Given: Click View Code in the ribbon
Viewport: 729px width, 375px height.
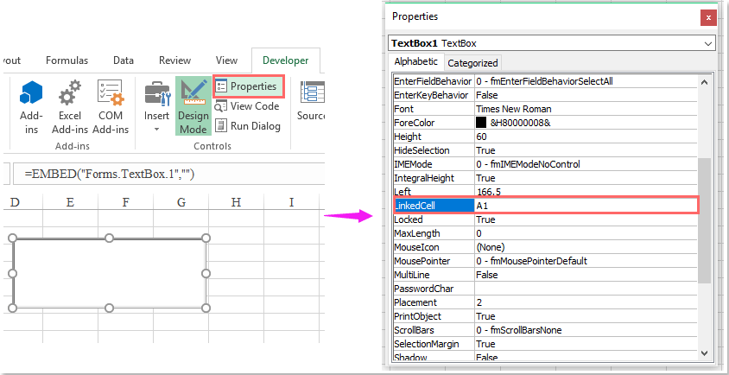Looking at the screenshot, I should [247, 106].
